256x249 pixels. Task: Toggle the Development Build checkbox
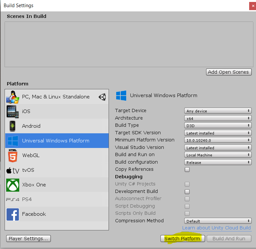click(x=187, y=192)
